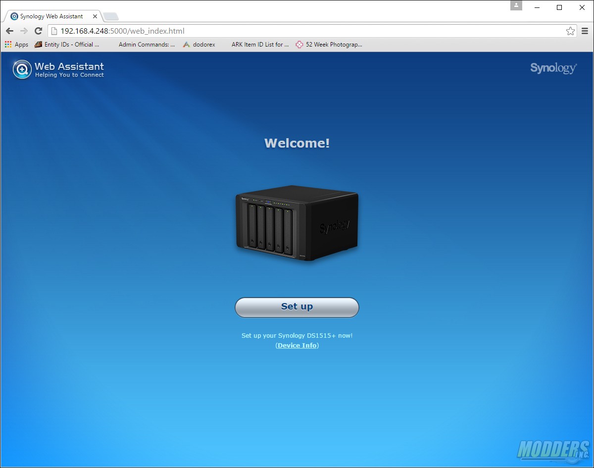
Task: Click the page info icon in the address bar
Action: [x=54, y=31]
